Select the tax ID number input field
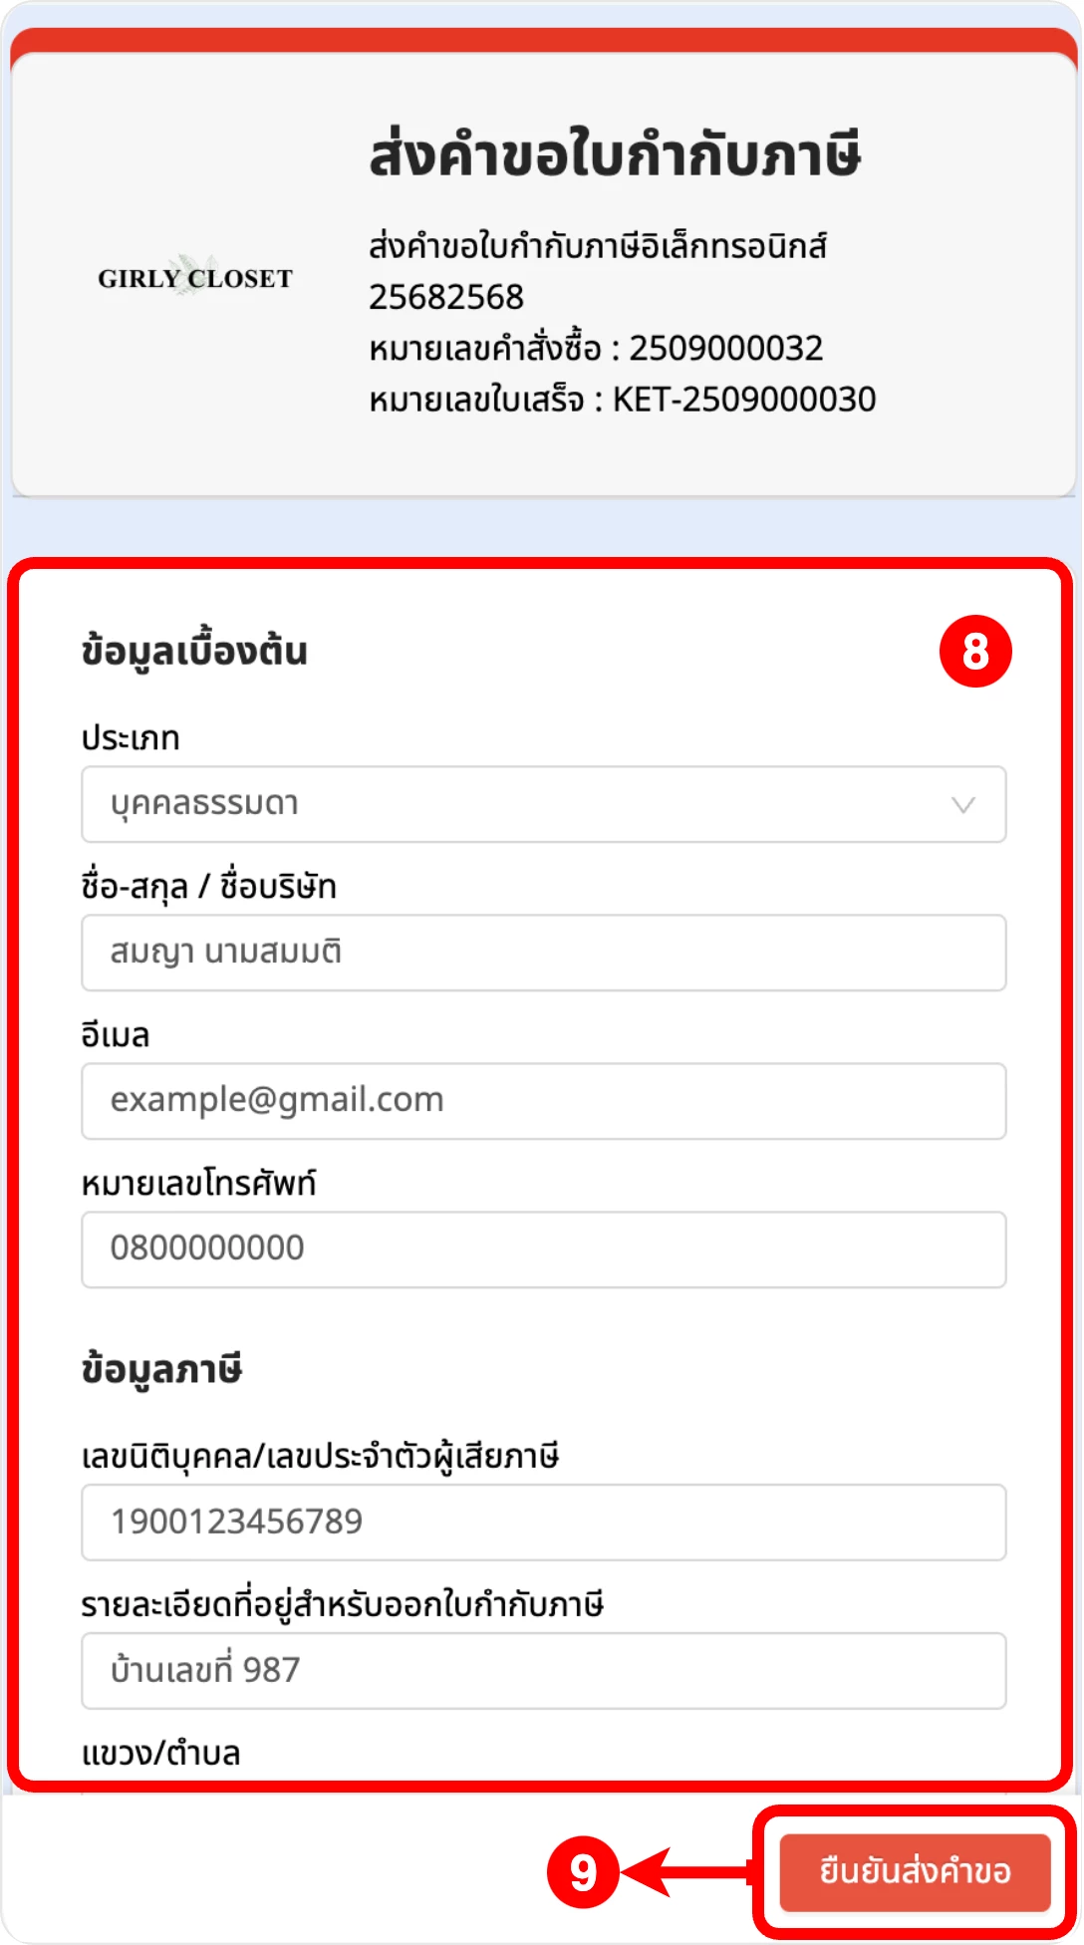 tap(543, 1523)
